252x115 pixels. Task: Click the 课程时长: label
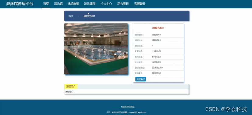(139, 40)
